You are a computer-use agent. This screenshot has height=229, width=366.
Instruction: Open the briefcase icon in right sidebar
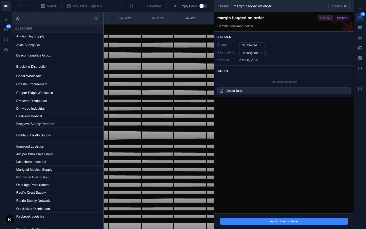point(360,27)
